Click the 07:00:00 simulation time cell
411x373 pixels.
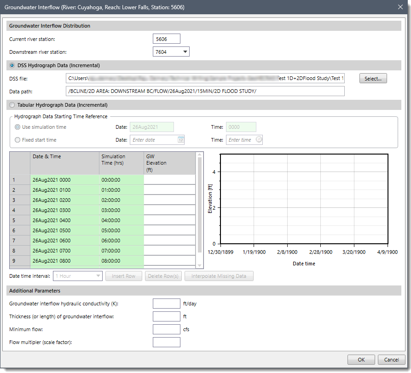[x=122, y=251]
